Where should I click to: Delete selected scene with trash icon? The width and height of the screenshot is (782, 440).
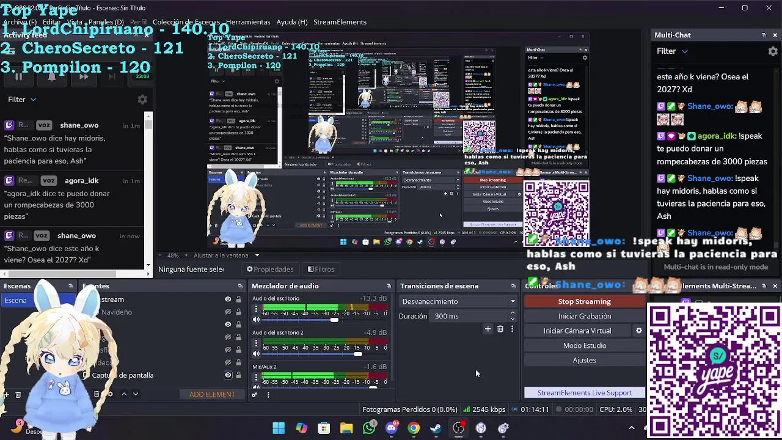(18, 395)
